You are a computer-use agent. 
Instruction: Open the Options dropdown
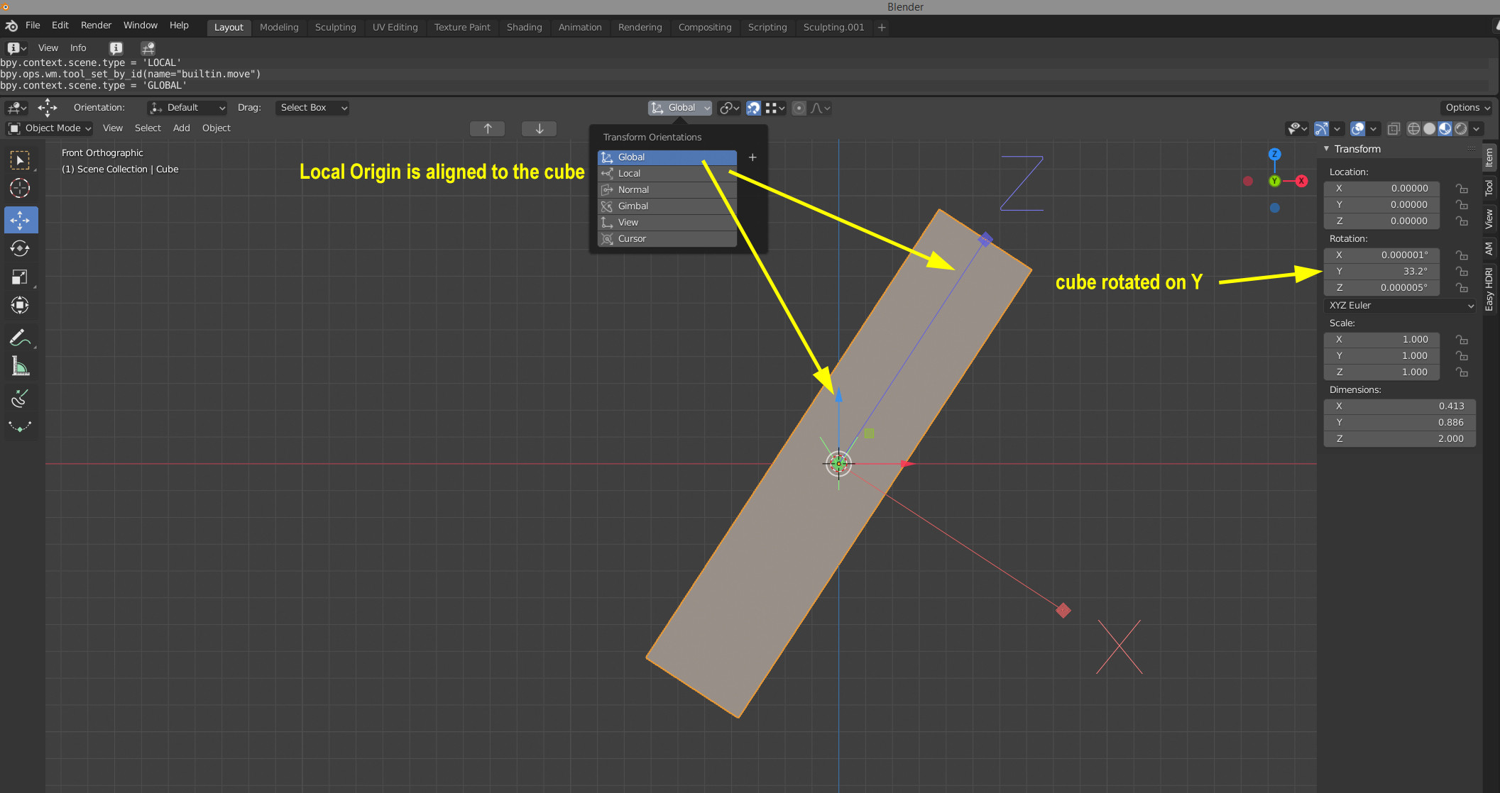[x=1467, y=108]
